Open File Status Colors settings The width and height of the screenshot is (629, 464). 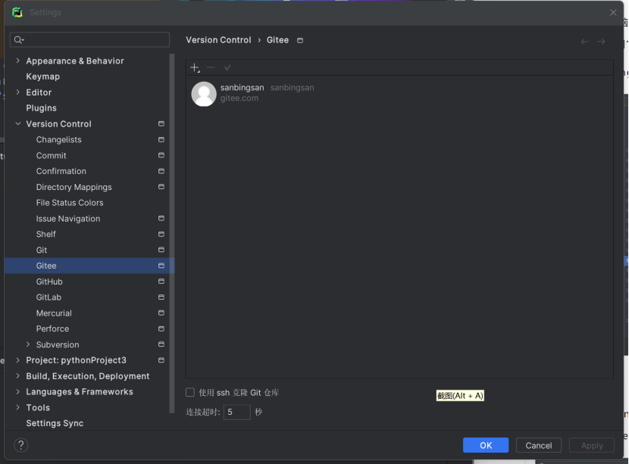click(x=70, y=203)
